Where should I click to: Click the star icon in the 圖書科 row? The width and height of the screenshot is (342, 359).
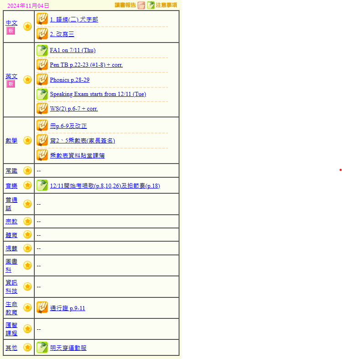27,265
